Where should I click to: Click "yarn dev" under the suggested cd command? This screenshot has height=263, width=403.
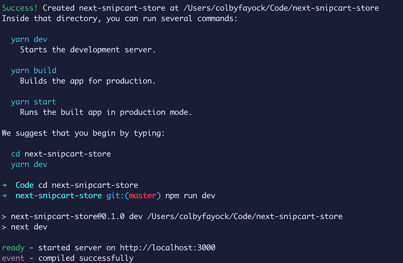pos(29,164)
